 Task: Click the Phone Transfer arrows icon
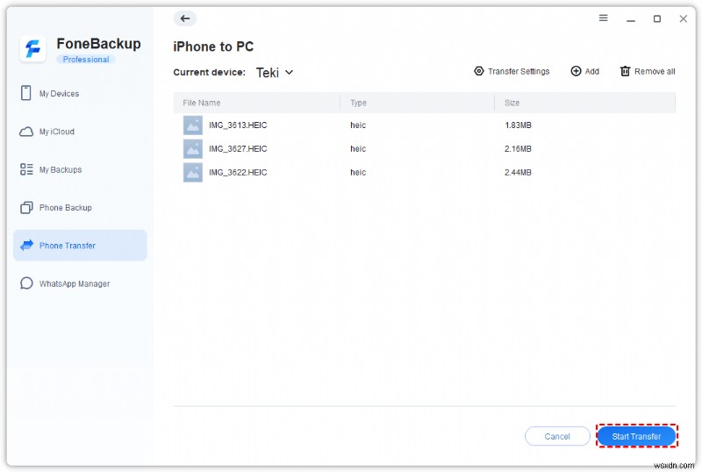[x=27, y=245]
